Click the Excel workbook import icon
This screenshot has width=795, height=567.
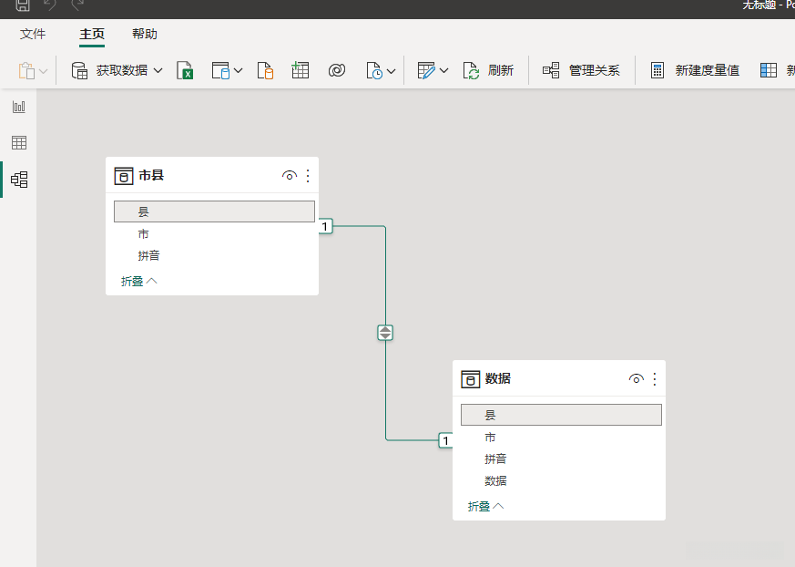185,70
